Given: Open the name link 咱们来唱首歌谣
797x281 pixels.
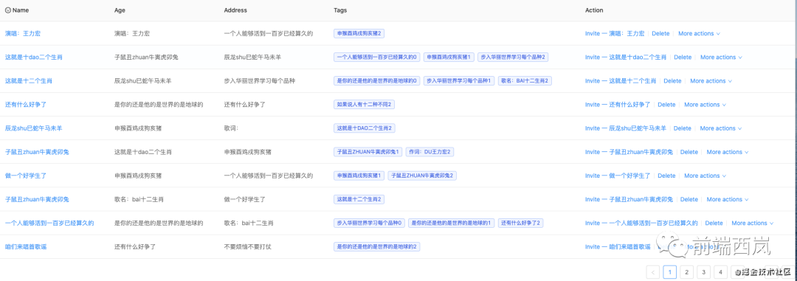Looking at the screenshot, I should click(25, 246).
